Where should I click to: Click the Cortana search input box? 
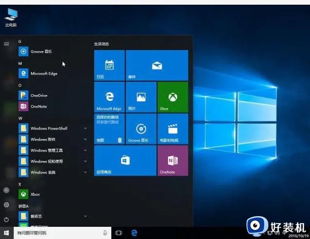(62, 233)
